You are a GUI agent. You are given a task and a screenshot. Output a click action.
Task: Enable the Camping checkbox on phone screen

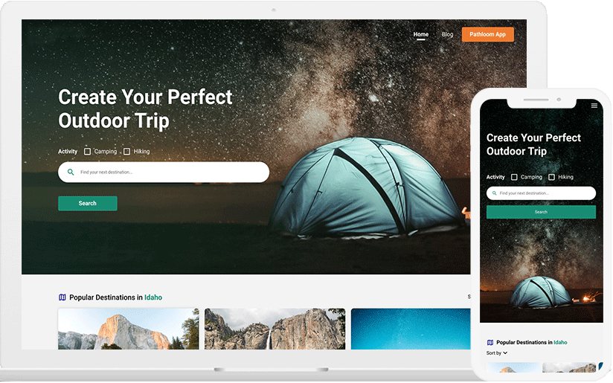(514, 177)
